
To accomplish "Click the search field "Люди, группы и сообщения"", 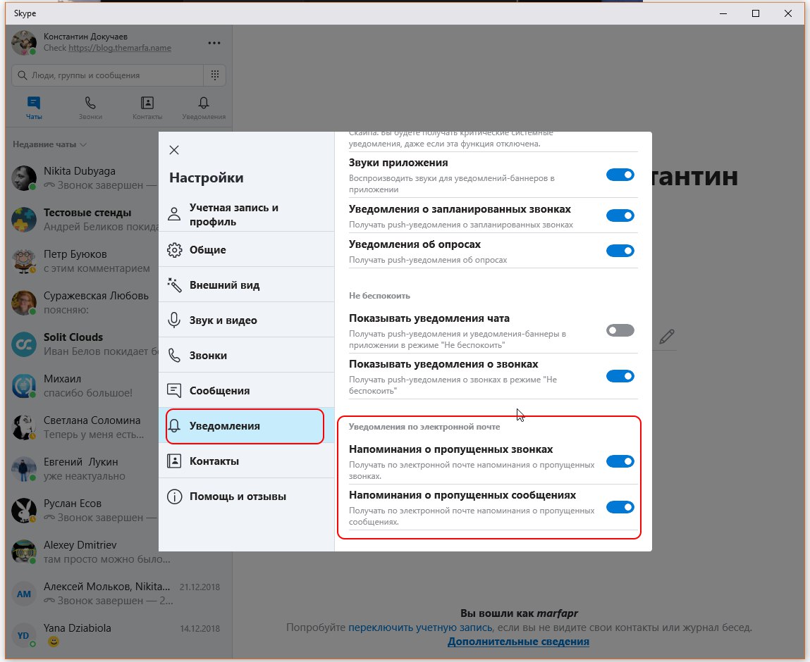I will click(x=107, y=75).
